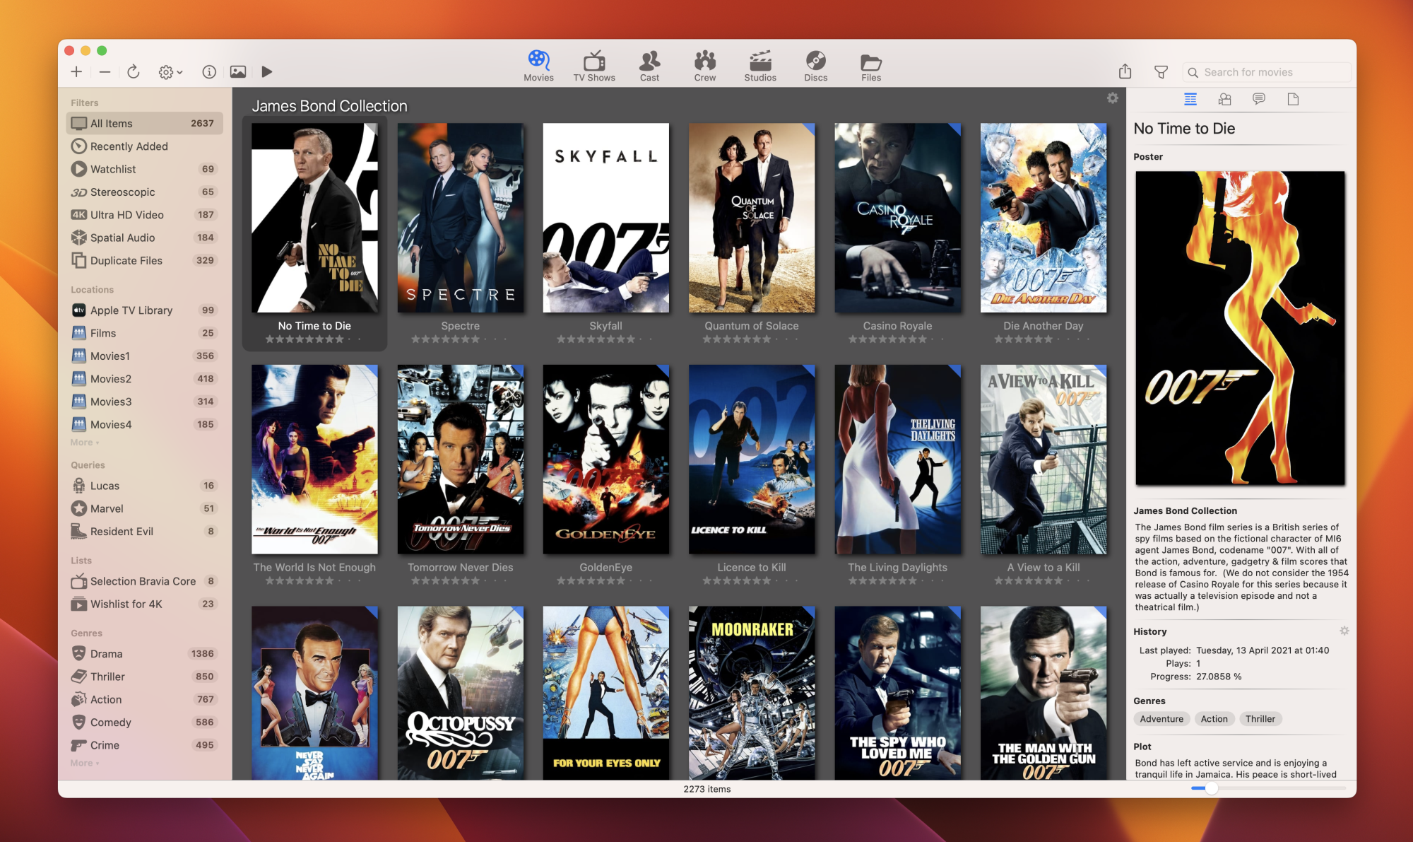The width and height of the screenshot is (1413, 842).
Task: Expand More under Locations
Action: tap(85, 443)
